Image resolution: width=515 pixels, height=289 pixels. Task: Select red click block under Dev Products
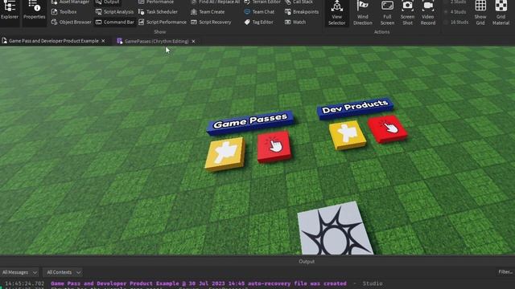click(x=388, y=128)
